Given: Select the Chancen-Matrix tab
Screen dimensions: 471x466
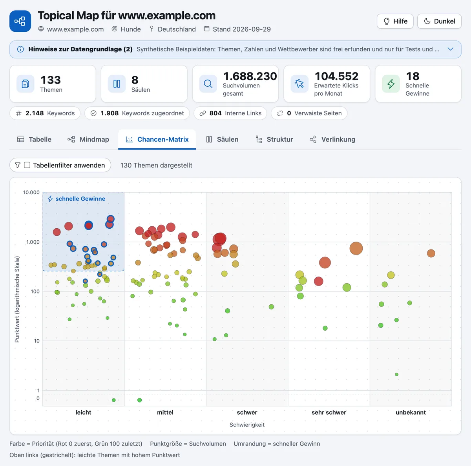Looking at the screenshot, I should [x=157, y=139].
